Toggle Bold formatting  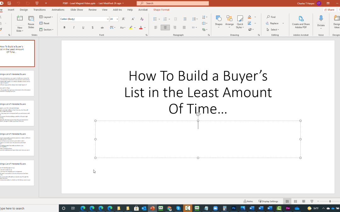click(65, 27)
